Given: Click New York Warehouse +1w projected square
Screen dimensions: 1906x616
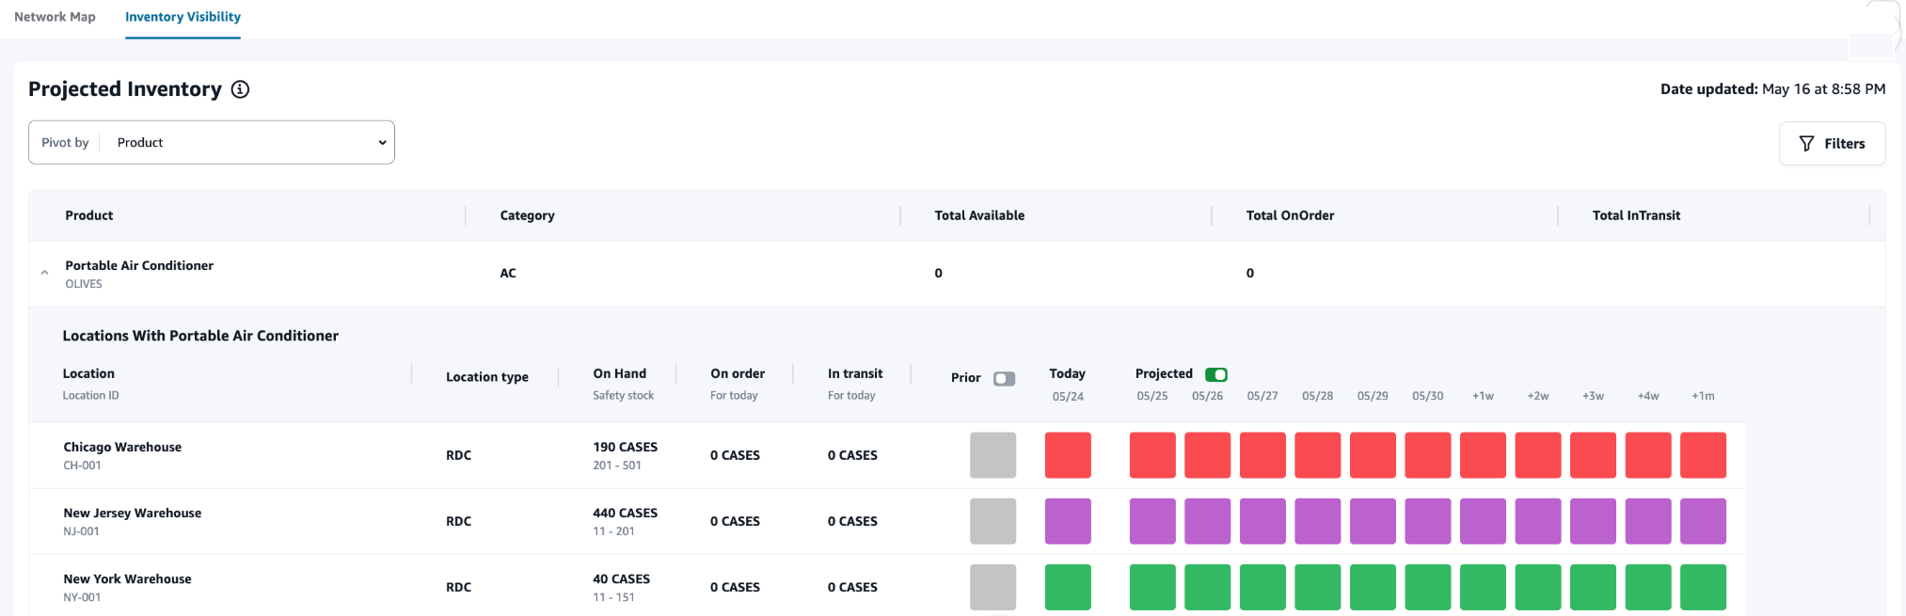Looking at the screenshot, I should [x=1483, y=587].
